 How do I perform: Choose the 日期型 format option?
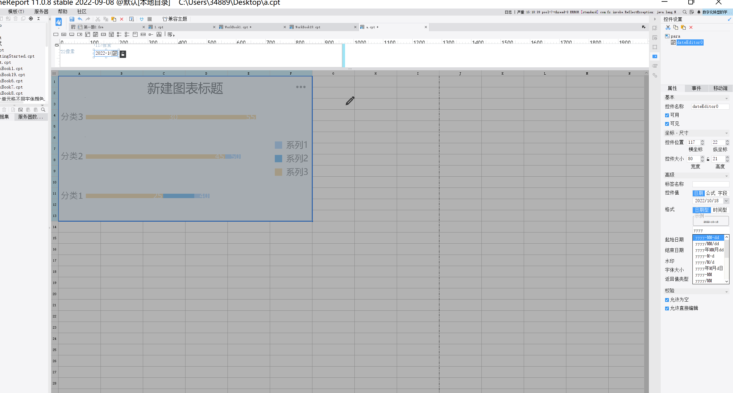click(x=702, y=210)
